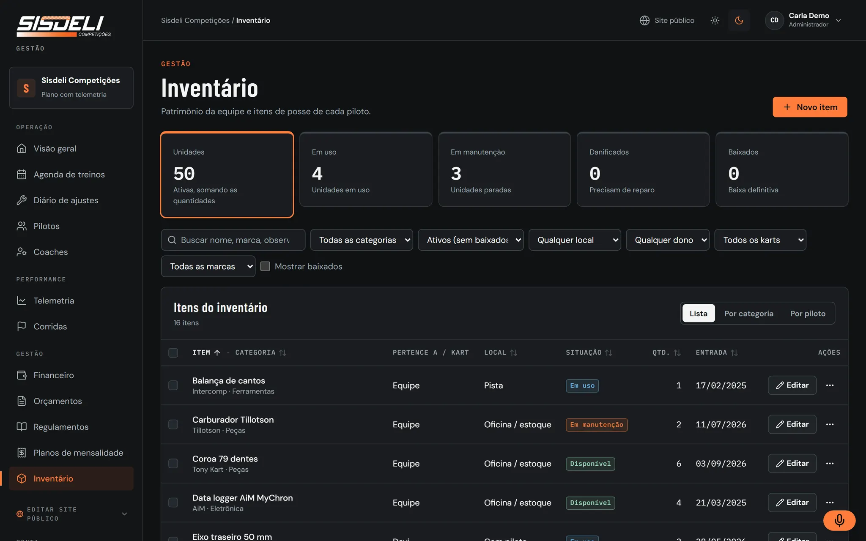Sort the table by Entrada date
This screenshot has height=541, width=866.
[x=717, y=352]
